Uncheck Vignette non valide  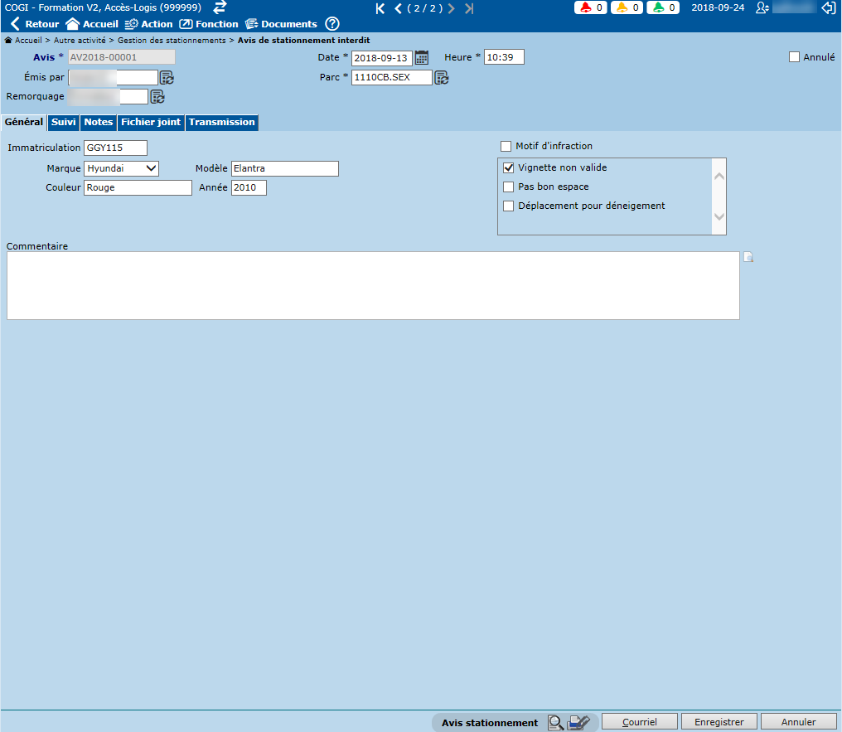[x=509, y=168]
